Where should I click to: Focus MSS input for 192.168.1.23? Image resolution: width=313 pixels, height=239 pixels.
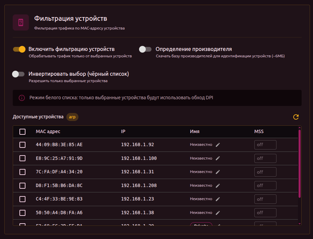tap(265, 199)
